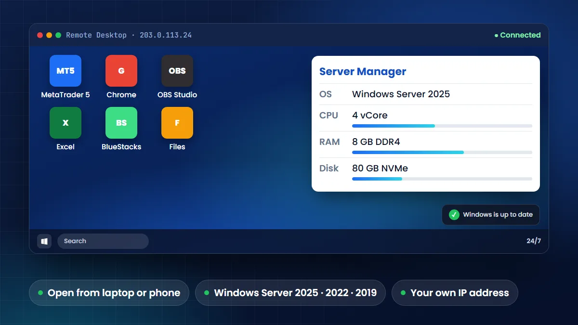Click the 24/7 taskbar label

(534, 241)
